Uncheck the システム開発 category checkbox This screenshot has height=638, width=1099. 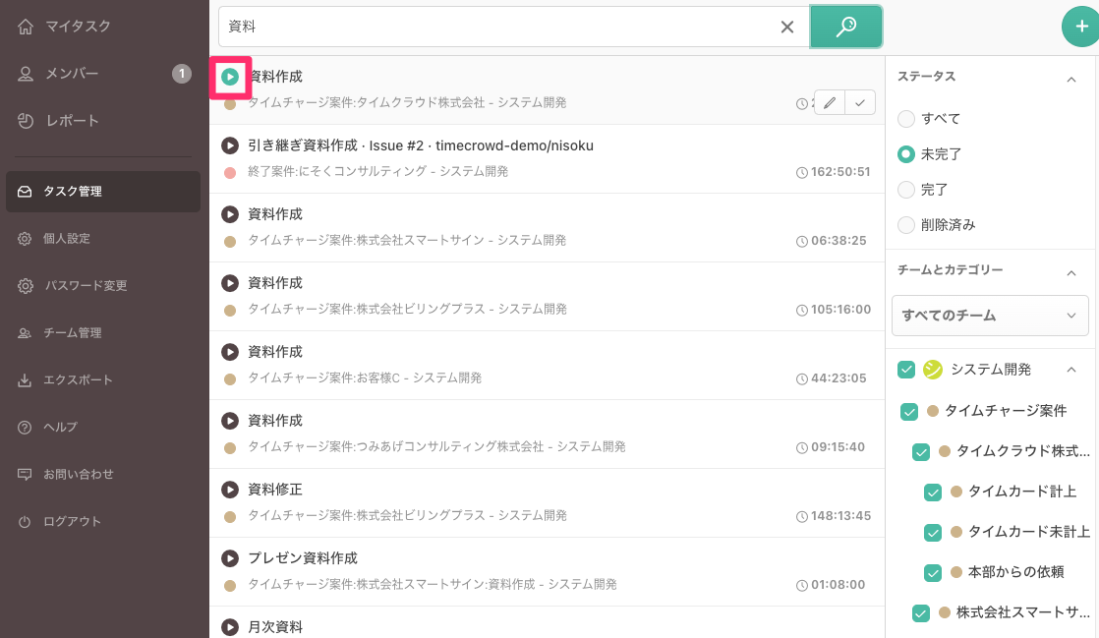[x=908, y=370]
